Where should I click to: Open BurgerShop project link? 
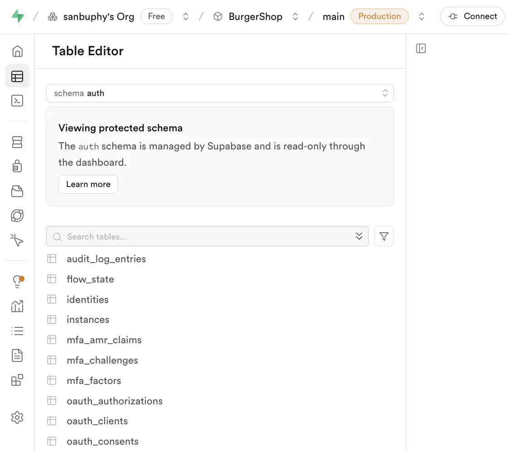point(255,16)
